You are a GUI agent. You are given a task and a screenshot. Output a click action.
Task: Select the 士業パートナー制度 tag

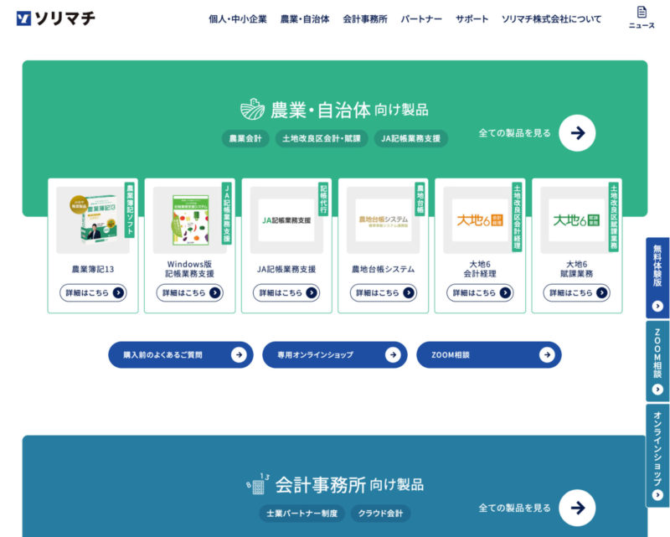302,513
